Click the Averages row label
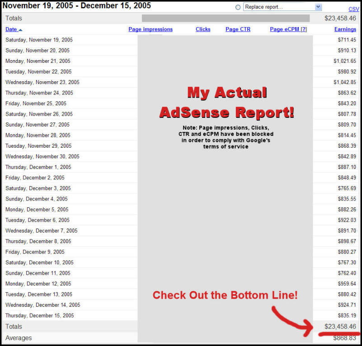The height and width of the screenshot is (346, 362). click(19, 338)
